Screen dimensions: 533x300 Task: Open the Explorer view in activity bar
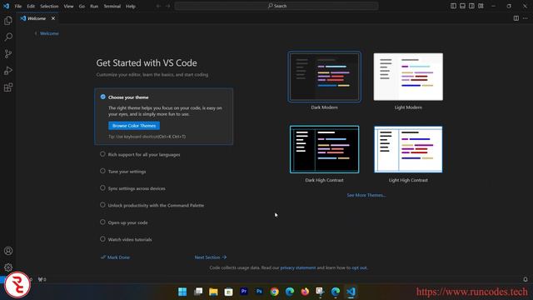8,20
